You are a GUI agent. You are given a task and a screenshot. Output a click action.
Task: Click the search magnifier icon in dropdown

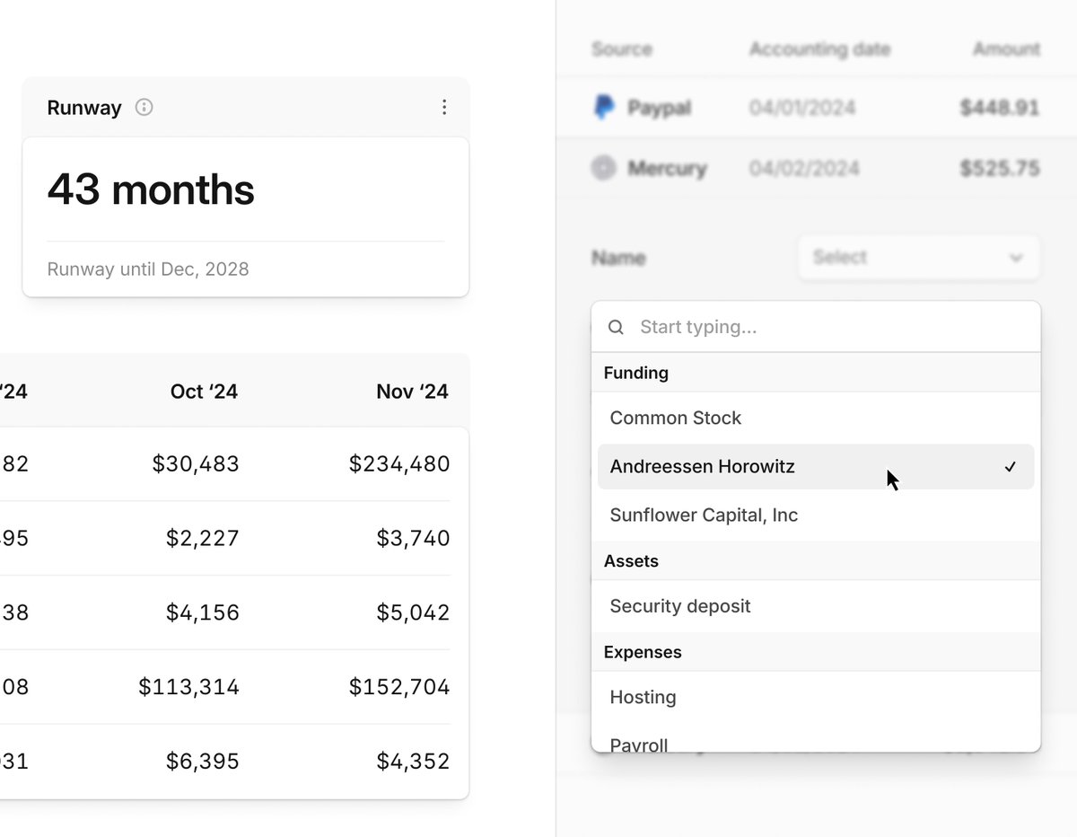(x=616, y=327)
